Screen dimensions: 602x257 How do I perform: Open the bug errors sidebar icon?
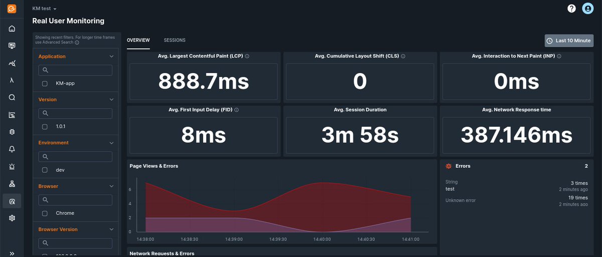(12, 132)
